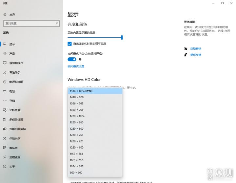Open 电池 battery settings page
The image size is (236, 183).
coord(12,91)
